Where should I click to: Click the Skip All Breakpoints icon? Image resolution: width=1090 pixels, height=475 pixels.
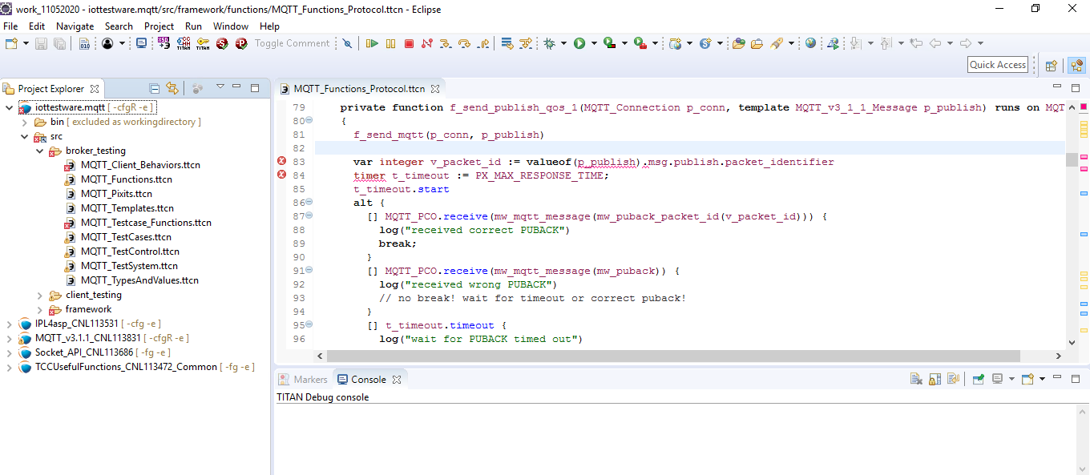pos(347,43)
